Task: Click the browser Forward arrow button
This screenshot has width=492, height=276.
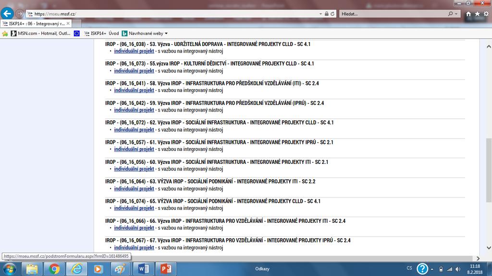Action: (x=19, y=14)
